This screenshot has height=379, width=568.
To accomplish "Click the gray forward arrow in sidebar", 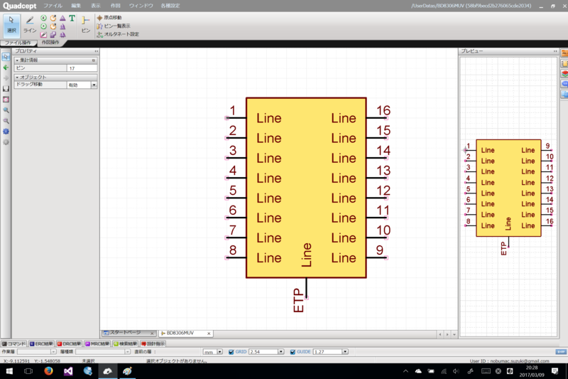I will (6, 78).
